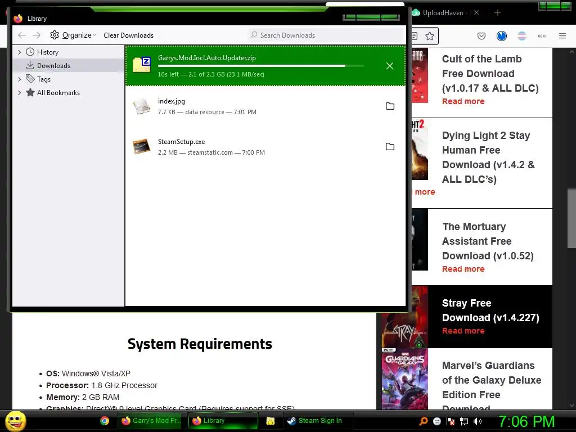The height and width of the screenshot is (432, 576).
Task: Close the UploadHaven browser tab
Action: point(476,13)
